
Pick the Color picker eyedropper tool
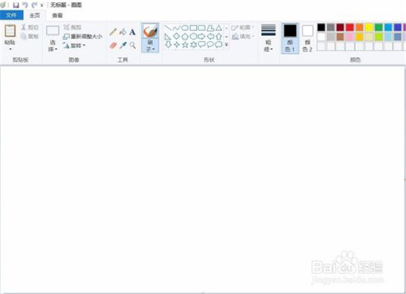click(x=122, y=45)
